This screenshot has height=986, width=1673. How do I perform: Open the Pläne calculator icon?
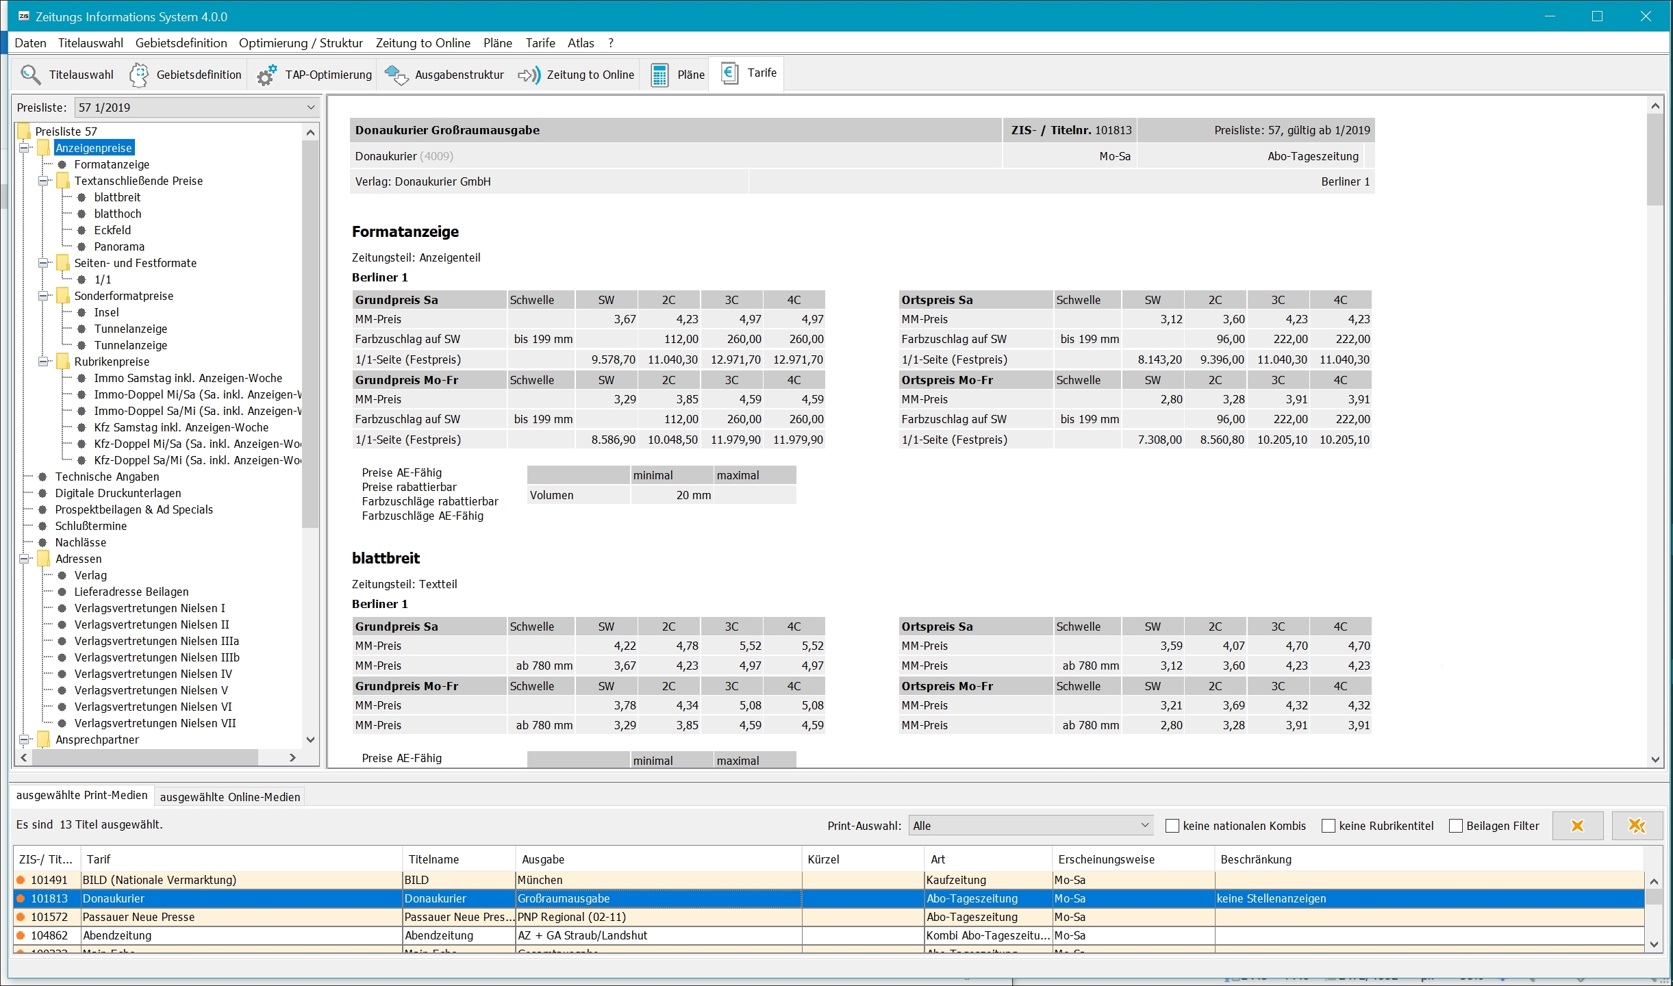pos(659,75)
